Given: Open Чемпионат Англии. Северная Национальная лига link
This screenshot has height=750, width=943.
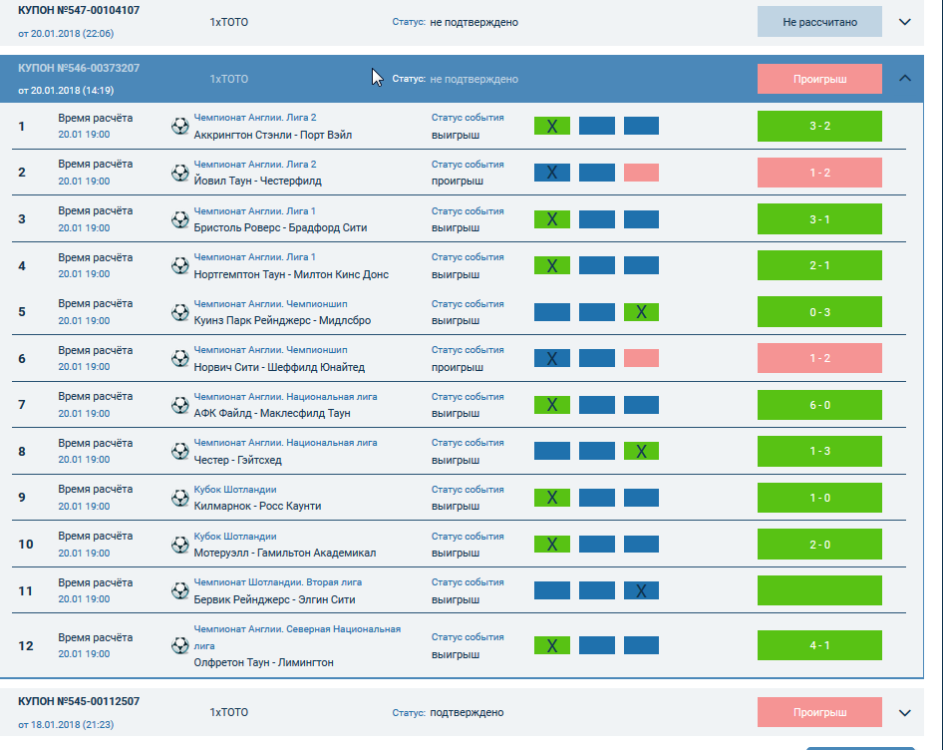Looking at the screenshot, I should tap(297, 637).
